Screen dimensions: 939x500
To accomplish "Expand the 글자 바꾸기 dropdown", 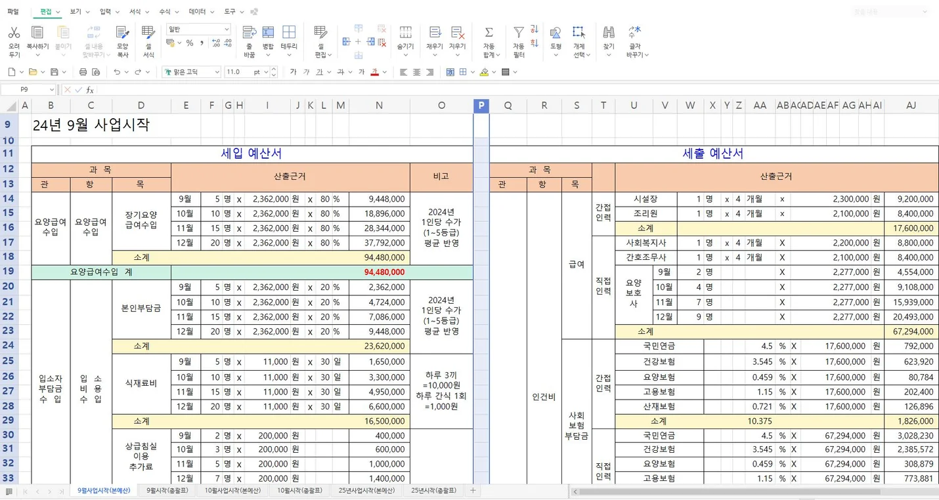I will click(646, 55).
